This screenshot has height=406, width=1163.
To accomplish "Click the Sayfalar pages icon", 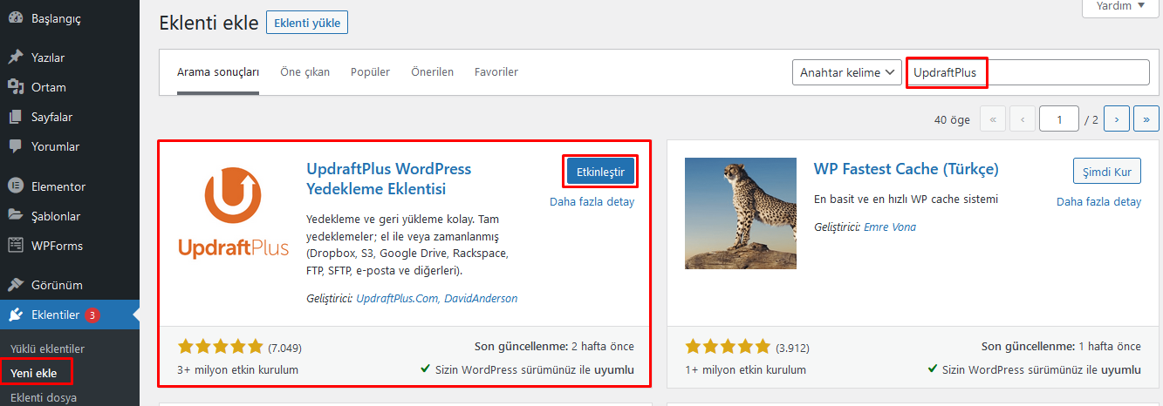I will (16, 117).
